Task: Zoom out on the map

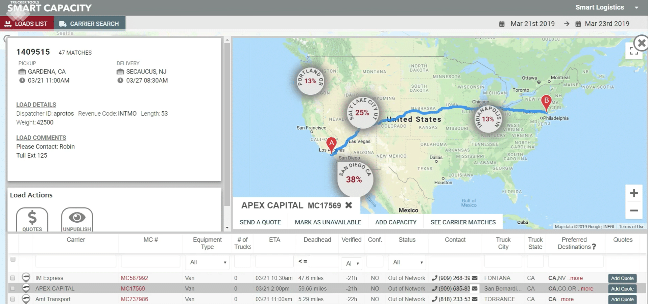Action: [x=634, y=211]
